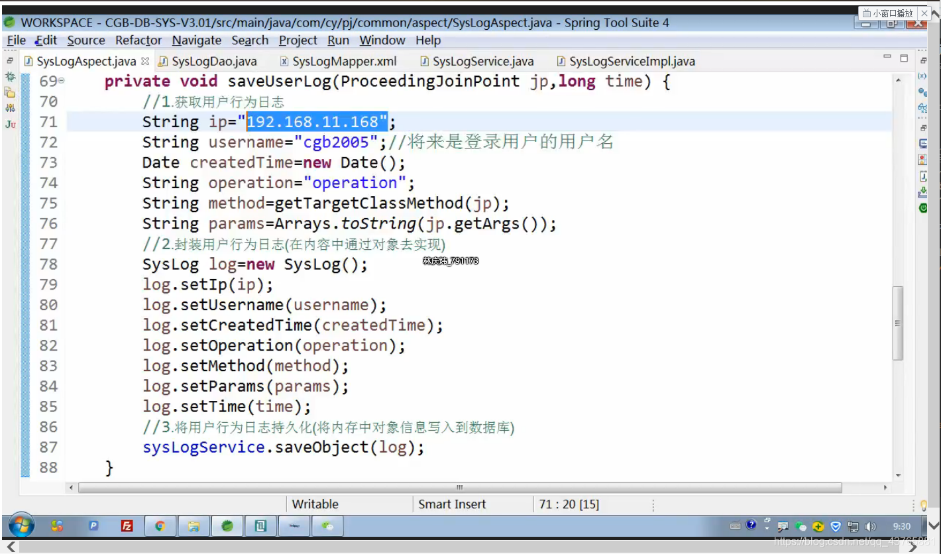Restore the left trim stack view

10,61
